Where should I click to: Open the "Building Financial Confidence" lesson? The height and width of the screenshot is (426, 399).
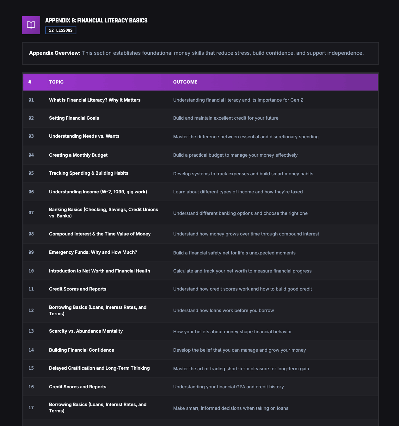pyautogui.click(x=82, y=350)
